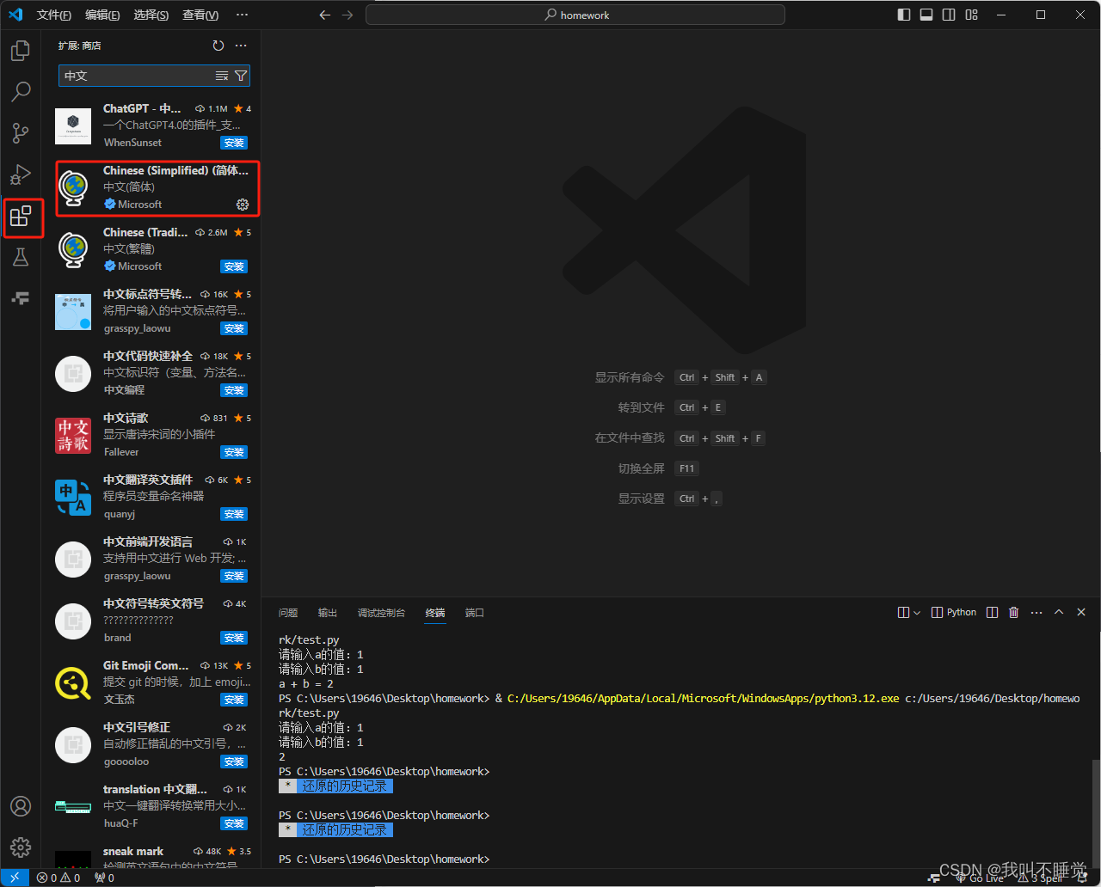Open the Chinese (Simplified) extension entry
Screen dimensions: 1101x887
pos(152,187)
